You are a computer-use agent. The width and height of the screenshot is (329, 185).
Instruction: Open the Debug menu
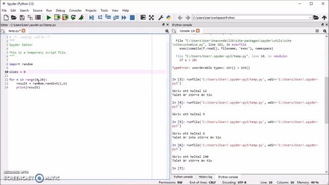(60, 10)
